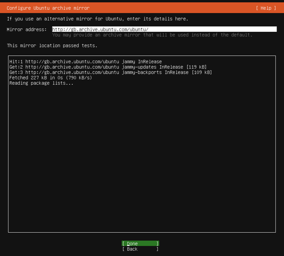
Task: Click the 'Hit:1' prefix in log
Action: [16, 62]
